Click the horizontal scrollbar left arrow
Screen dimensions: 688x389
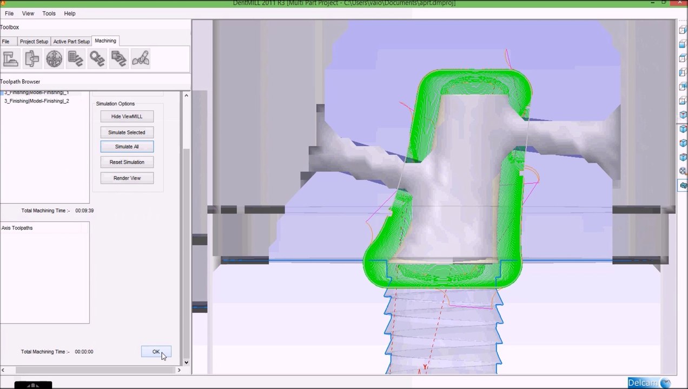(x=3, y=370)
